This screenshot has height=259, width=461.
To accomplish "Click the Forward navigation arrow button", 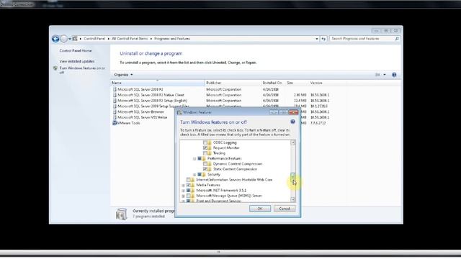I will (x=64, y=39).
